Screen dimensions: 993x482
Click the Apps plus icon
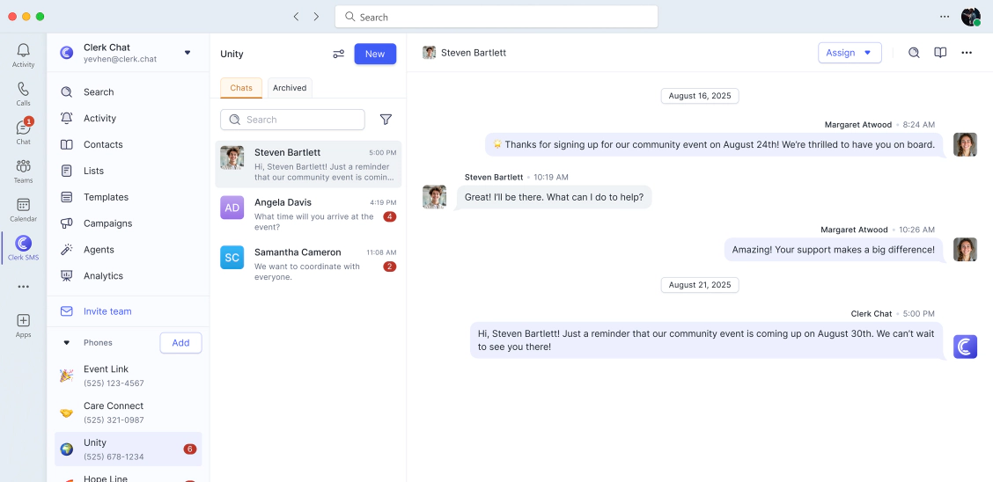(x=23, y=321)
